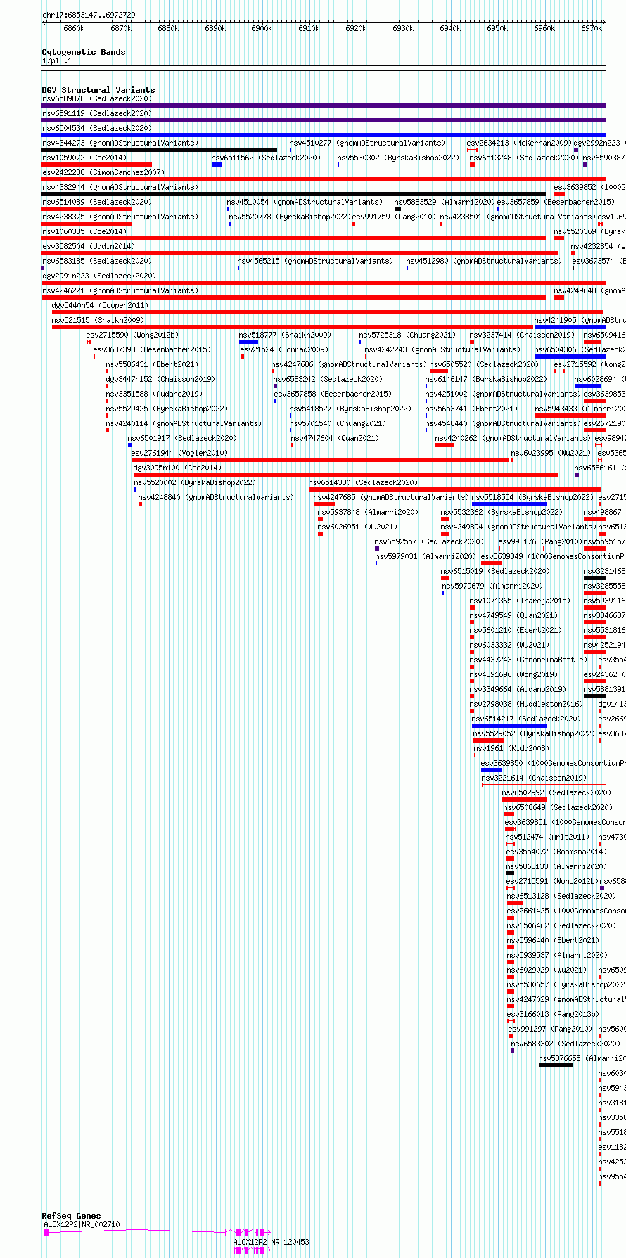
Task: Click nsv6501917 (Sedlazeck2020) label
Action: click(183, 438)
